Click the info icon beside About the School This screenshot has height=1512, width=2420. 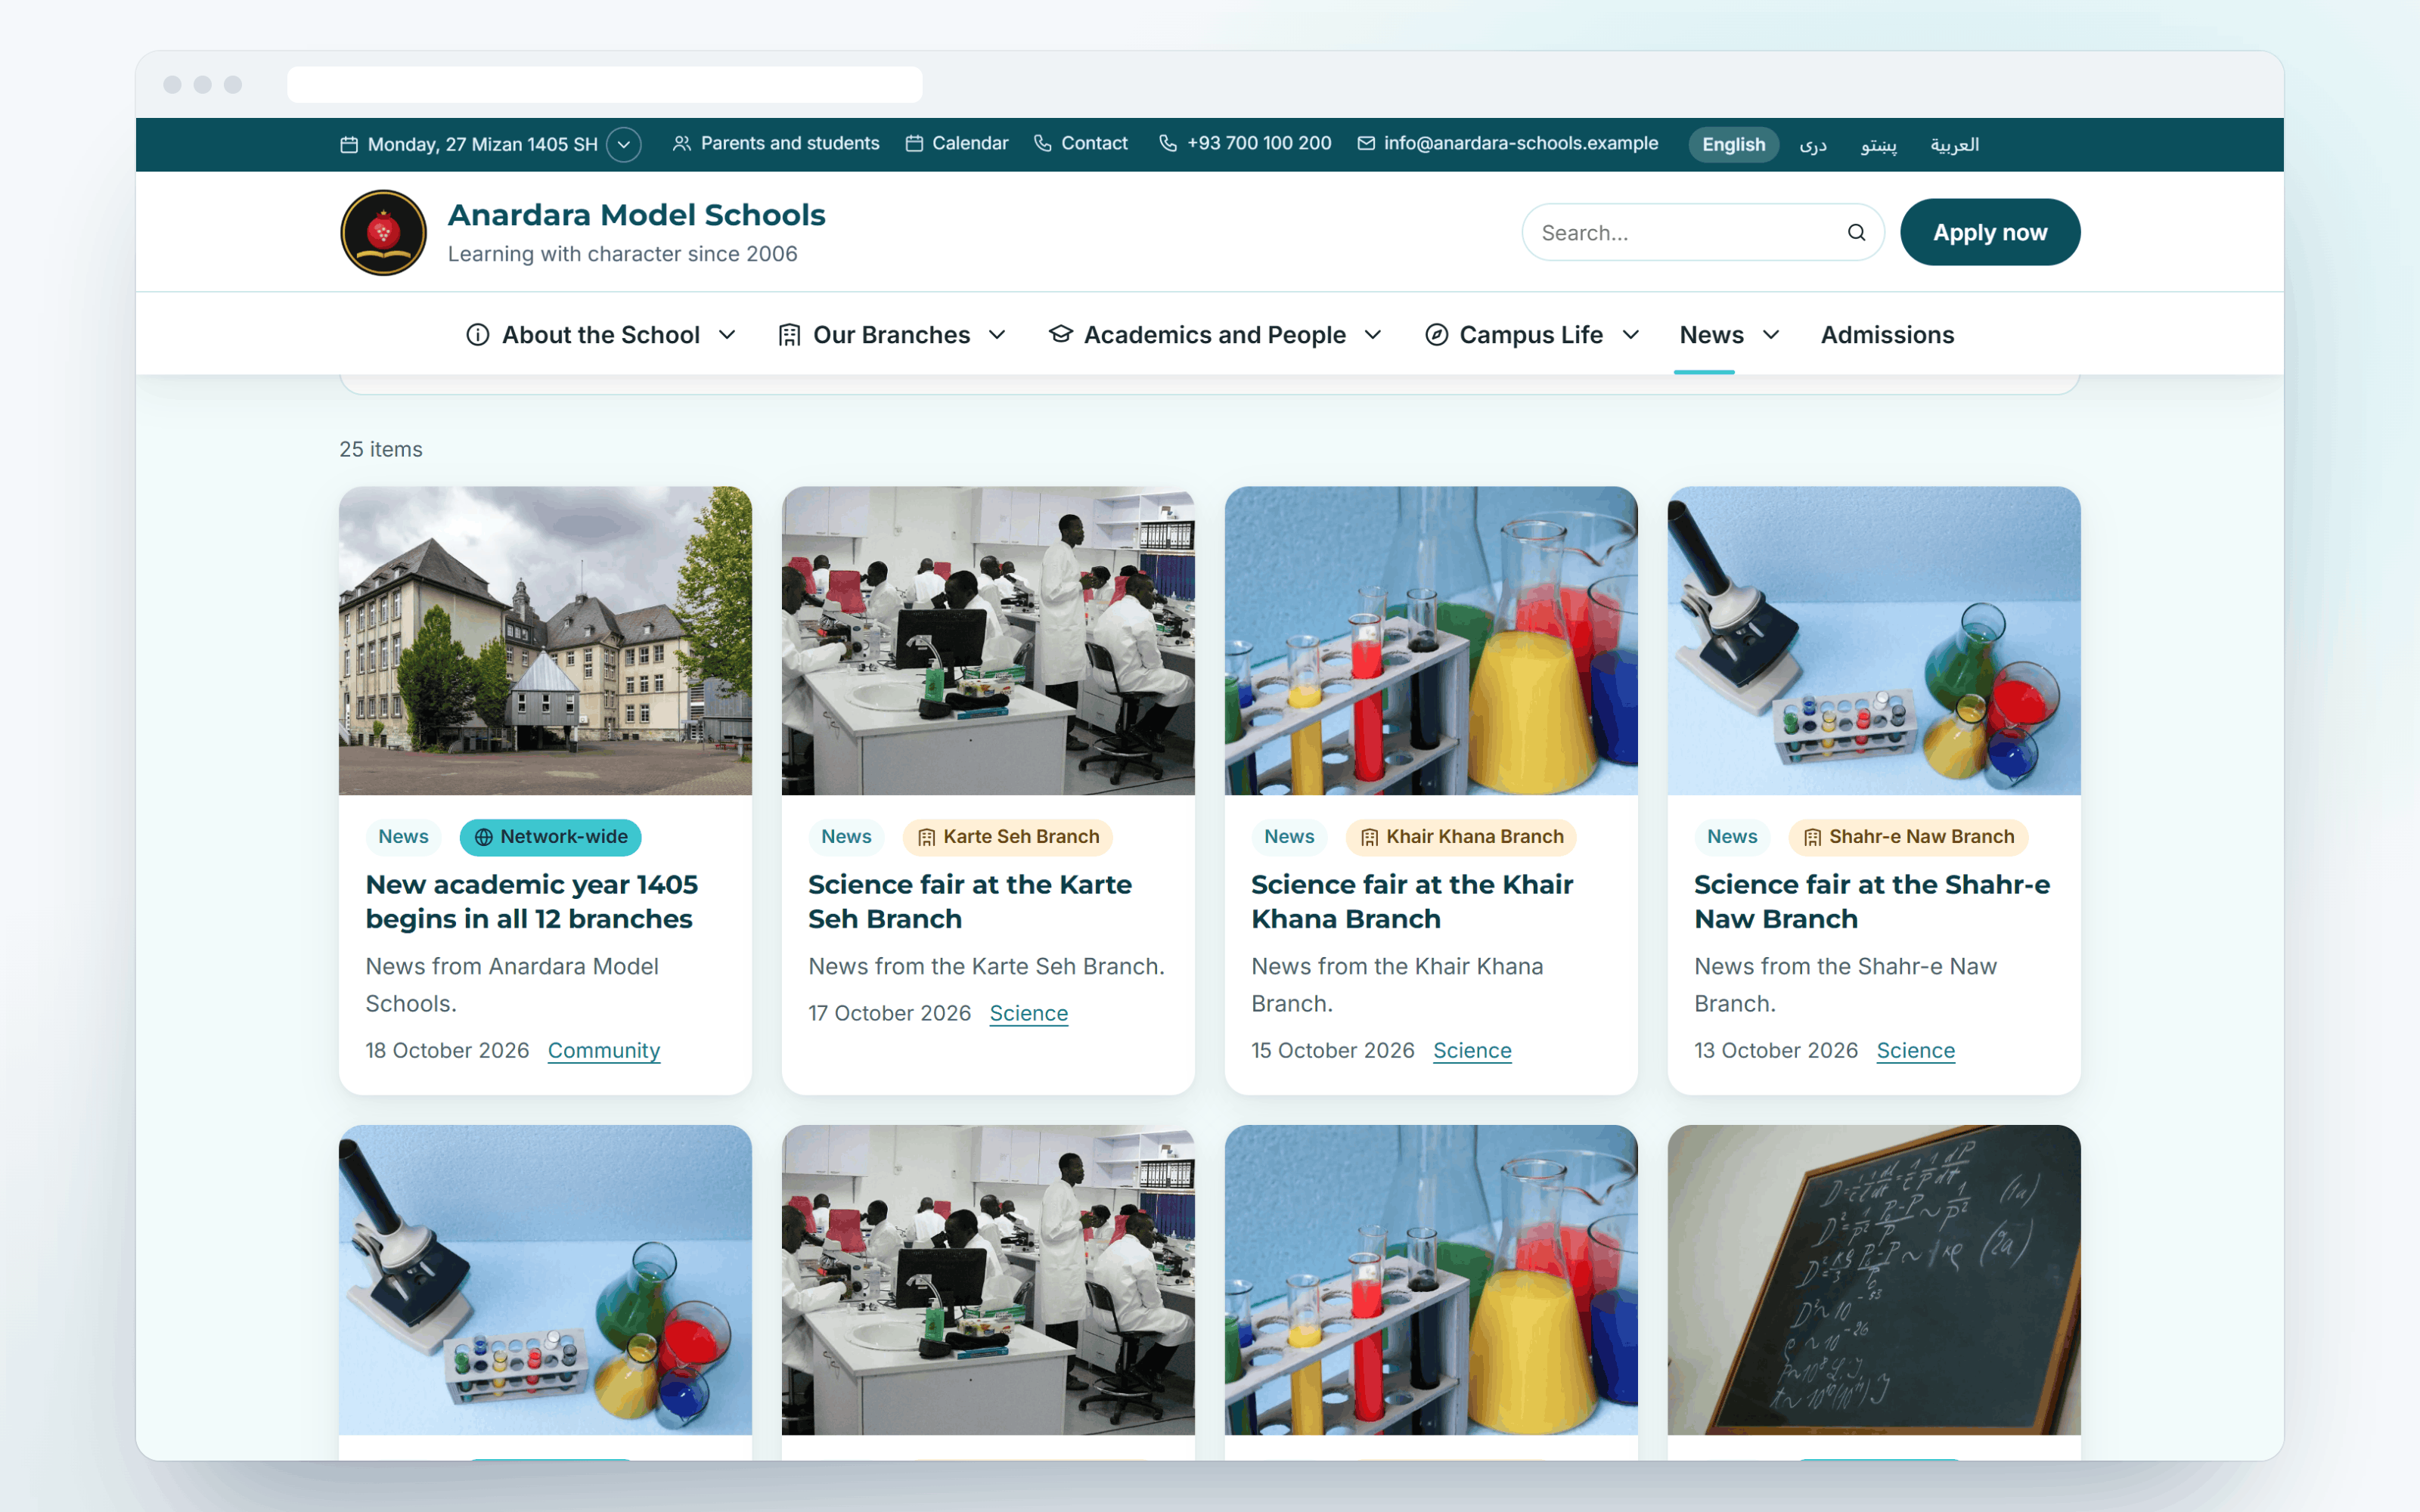(478, 335)
